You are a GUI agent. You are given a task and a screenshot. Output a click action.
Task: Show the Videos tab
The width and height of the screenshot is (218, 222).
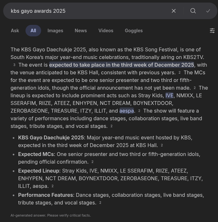[106, 31]
